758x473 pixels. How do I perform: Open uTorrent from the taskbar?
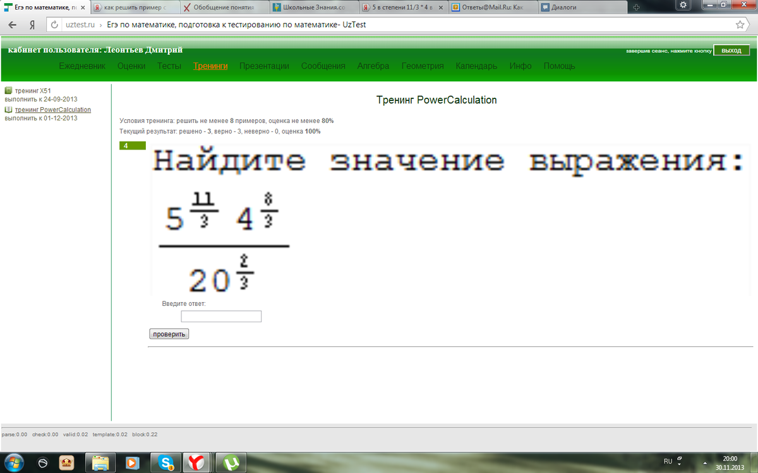pos(231,462)
